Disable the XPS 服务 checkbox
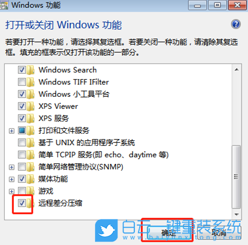The height and width of the screenshot is (245, 248). (x=22, y=118)
